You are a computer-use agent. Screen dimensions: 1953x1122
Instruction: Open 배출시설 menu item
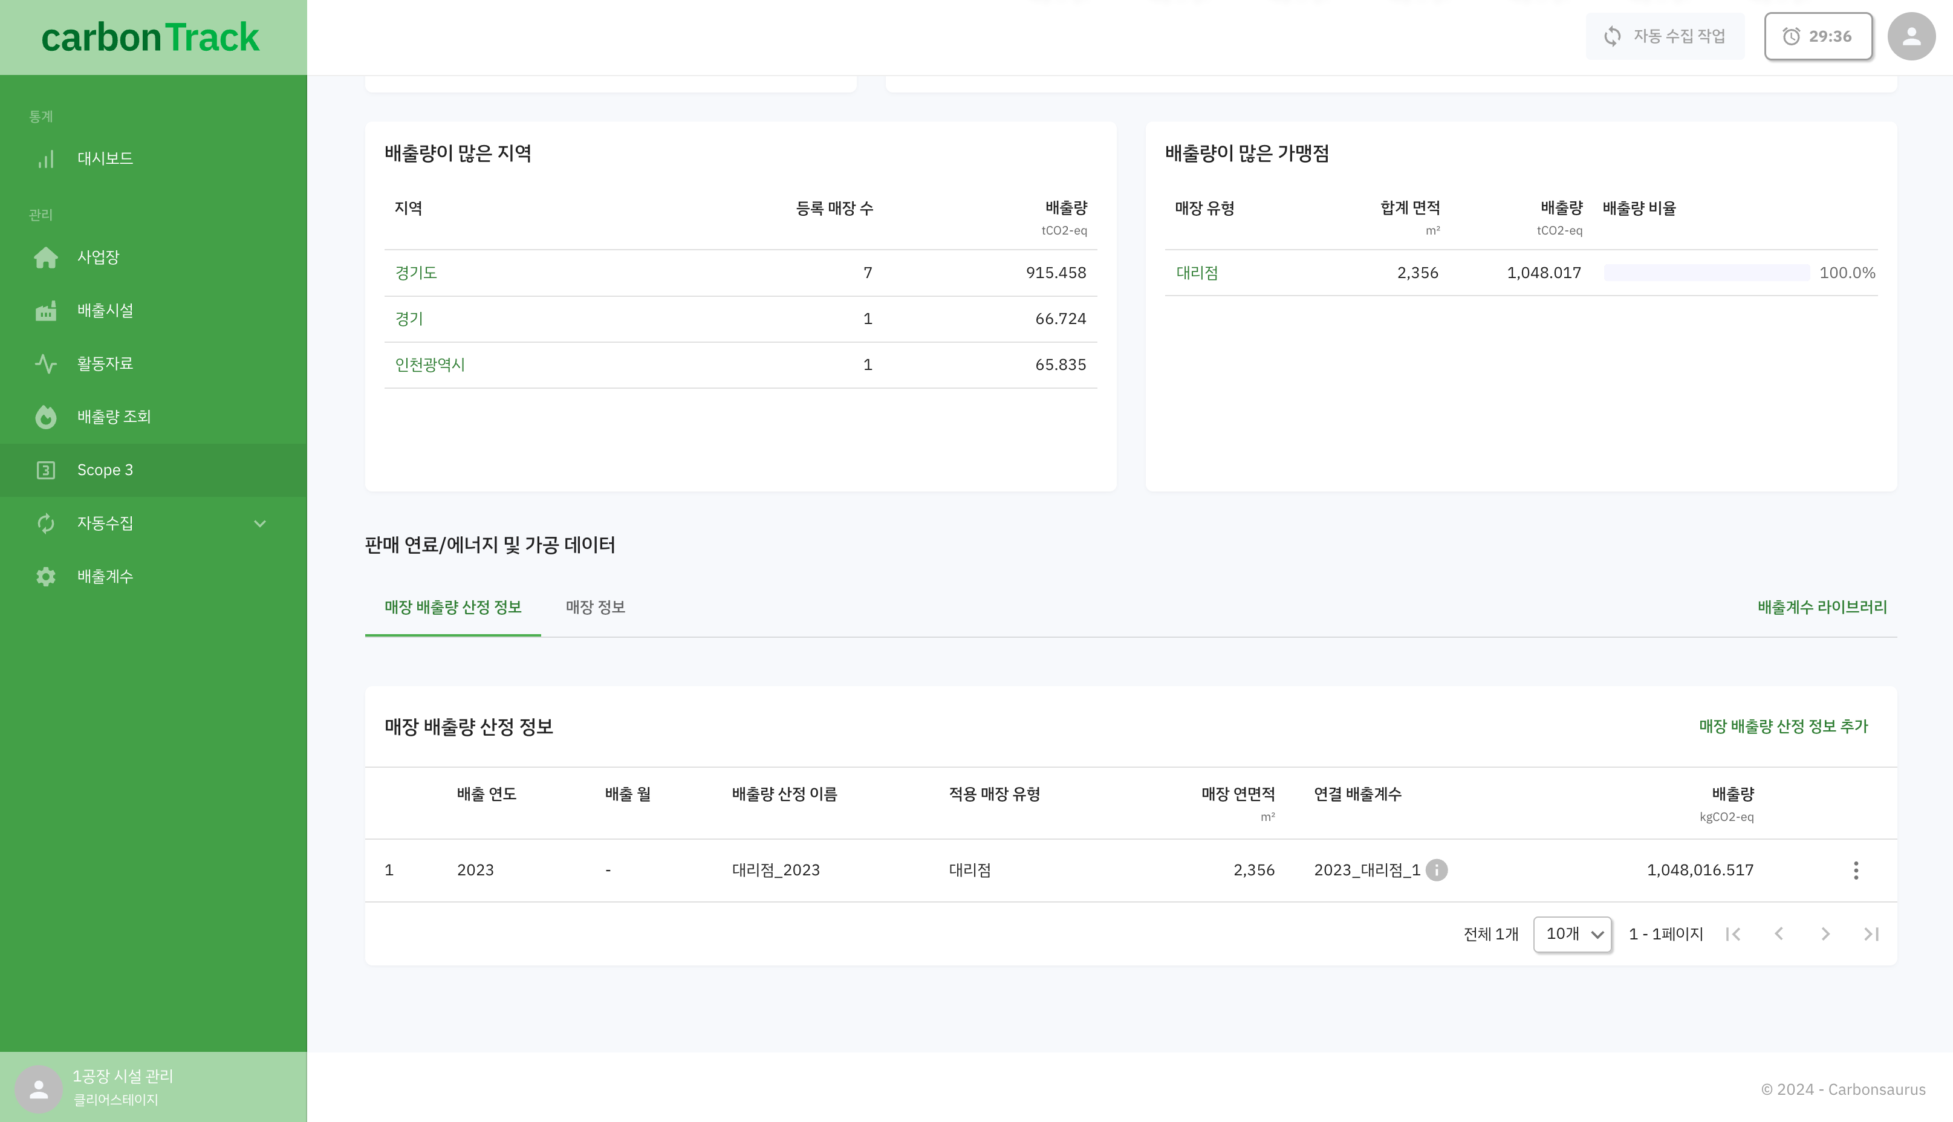(154, 311)
